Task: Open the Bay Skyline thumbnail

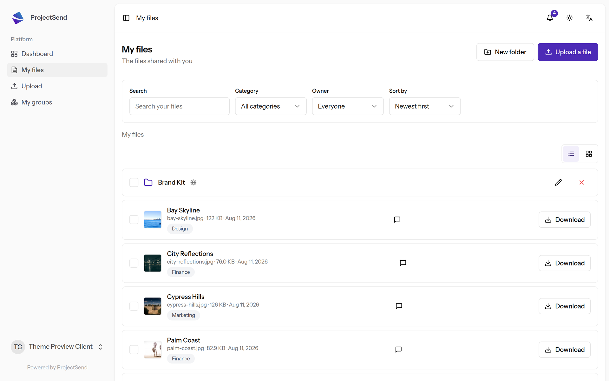Action: tap(153, 220)
